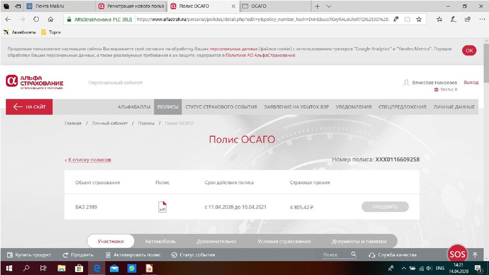Viewport: 489px width, 275px height.
Task: Click Продлить in bottom bar
Action: point(78,255)
